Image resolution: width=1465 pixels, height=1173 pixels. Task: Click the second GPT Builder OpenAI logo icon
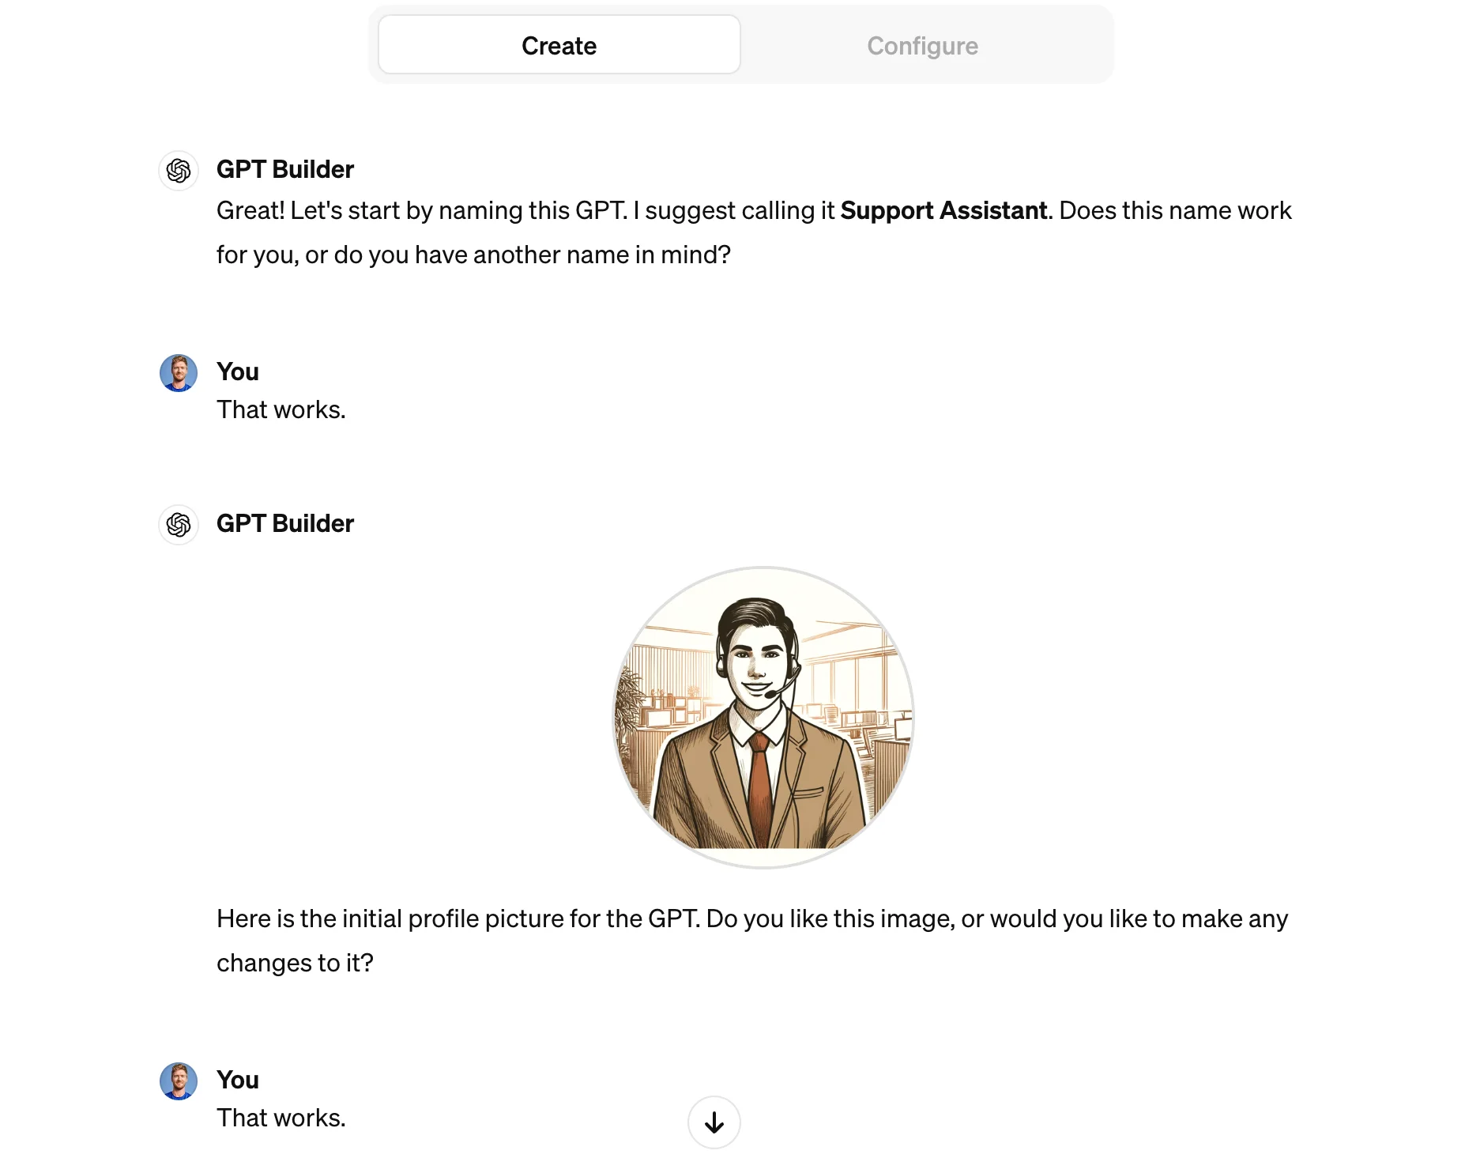(179, 525)
